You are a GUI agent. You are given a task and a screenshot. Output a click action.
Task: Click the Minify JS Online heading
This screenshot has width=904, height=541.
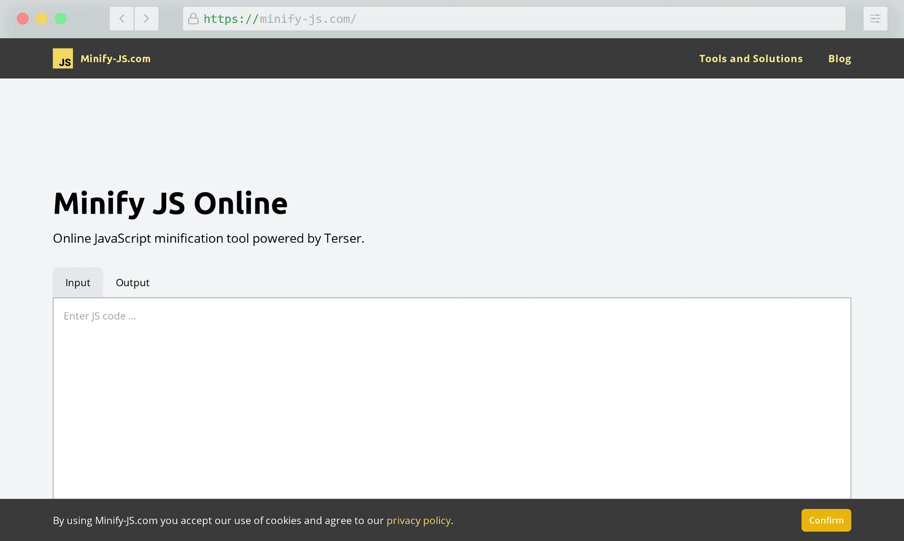point(170,203)
